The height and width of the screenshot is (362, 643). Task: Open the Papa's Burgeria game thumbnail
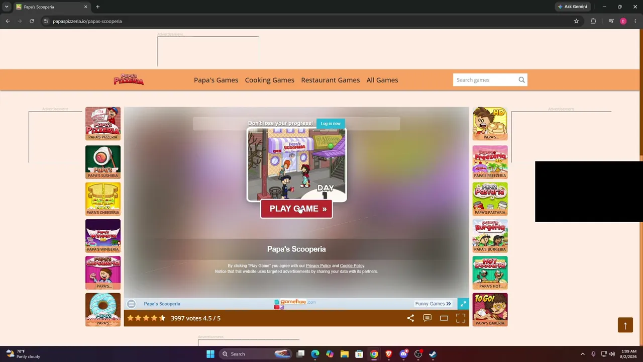click(x=490, y=236)
